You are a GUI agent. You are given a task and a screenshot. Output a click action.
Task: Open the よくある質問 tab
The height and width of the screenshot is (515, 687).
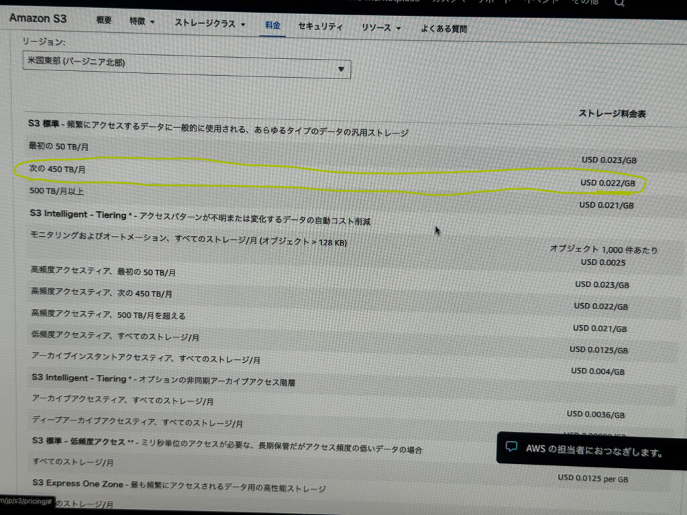tap(443, 29)
